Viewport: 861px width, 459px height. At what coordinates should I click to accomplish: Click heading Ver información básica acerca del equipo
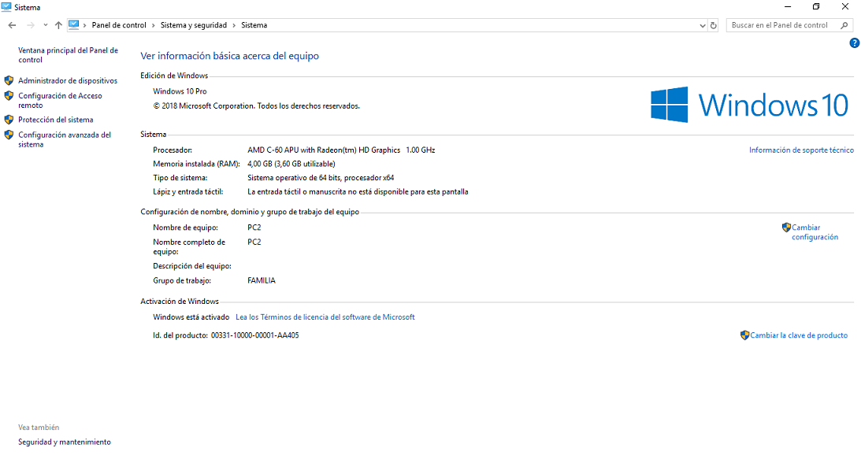(229, 56)
